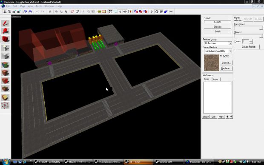
Task: Click the current texture preview thumbnail
Action: point(212,63)
